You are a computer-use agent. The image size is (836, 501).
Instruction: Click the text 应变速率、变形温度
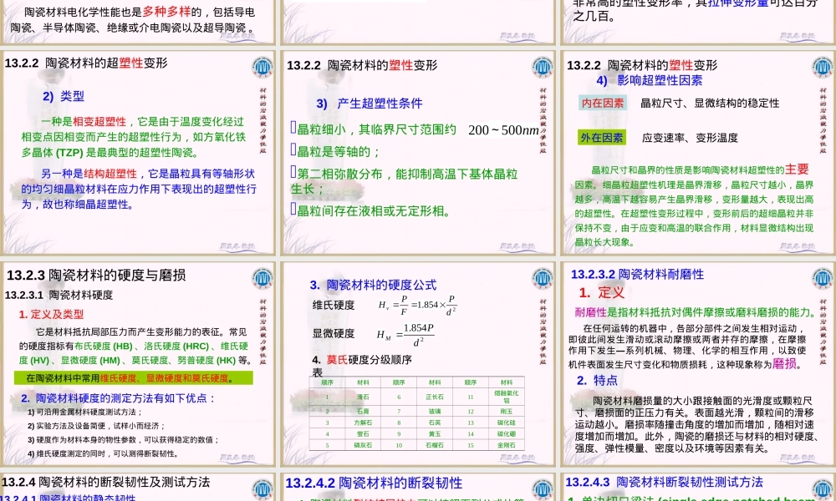690,138
